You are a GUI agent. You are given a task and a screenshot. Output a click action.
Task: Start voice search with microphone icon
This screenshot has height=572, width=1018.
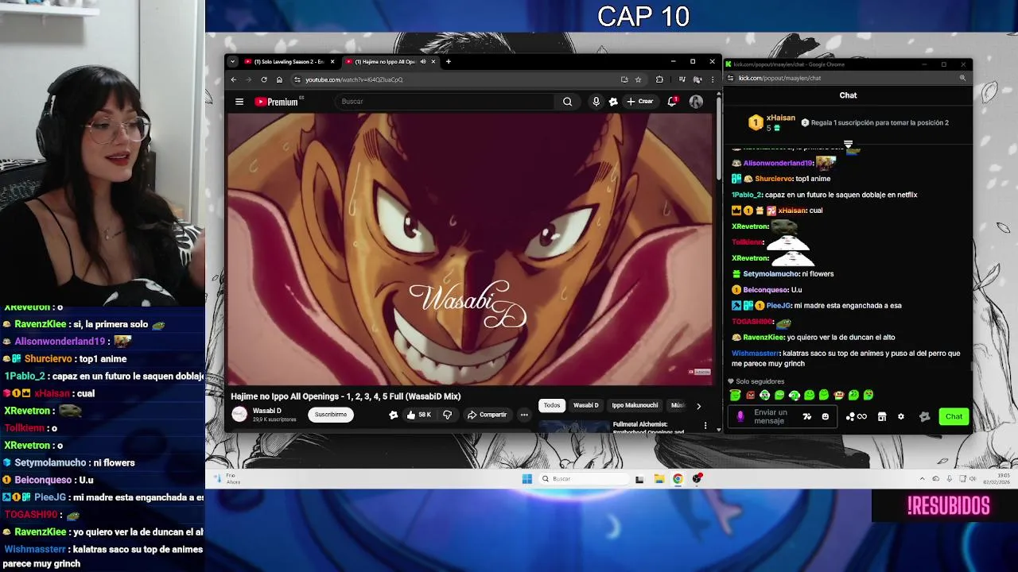596,102
